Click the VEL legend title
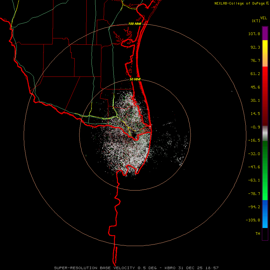270x270 pixels. [263, 18]
